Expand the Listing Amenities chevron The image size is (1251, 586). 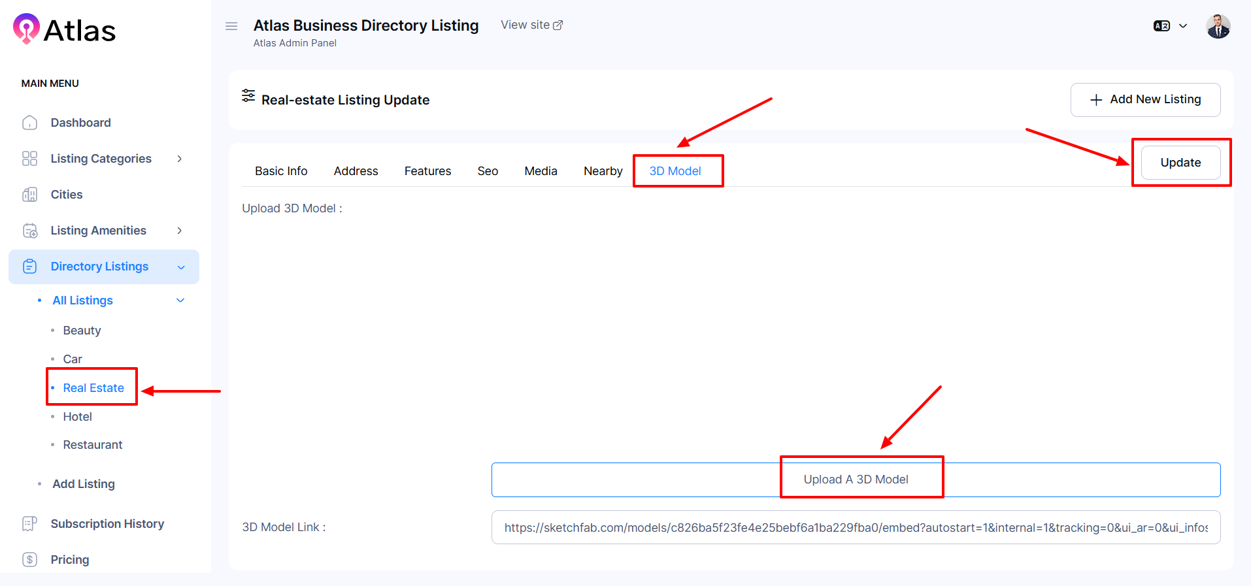coord(179,231)
